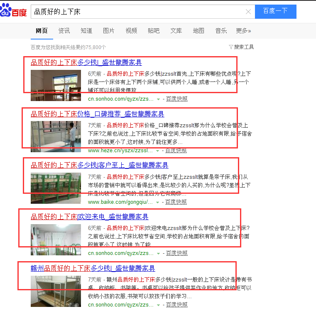This screenshot has height=309, width=316.
Task: Expand the 更多» menu
Action: click(243, 31)
